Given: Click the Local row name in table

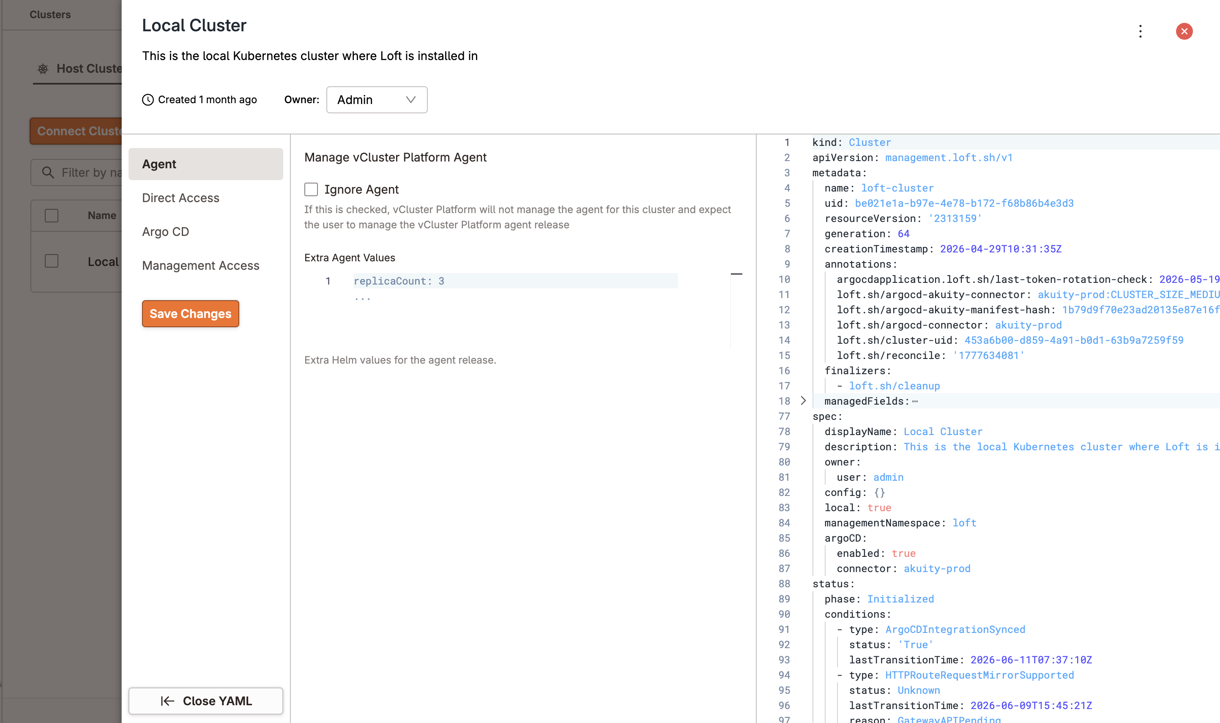Looking at the screenshot, I should (103, 262).
